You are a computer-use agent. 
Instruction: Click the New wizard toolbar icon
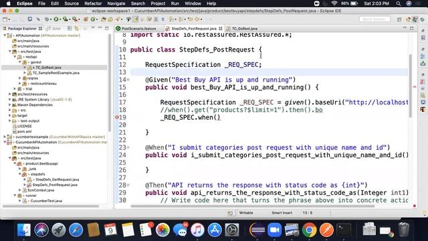(5, 19)
